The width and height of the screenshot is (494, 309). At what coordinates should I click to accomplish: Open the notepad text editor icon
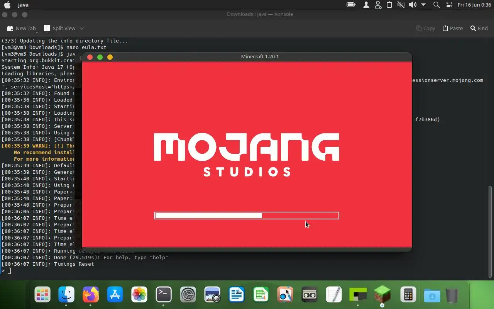click(334, 295)
